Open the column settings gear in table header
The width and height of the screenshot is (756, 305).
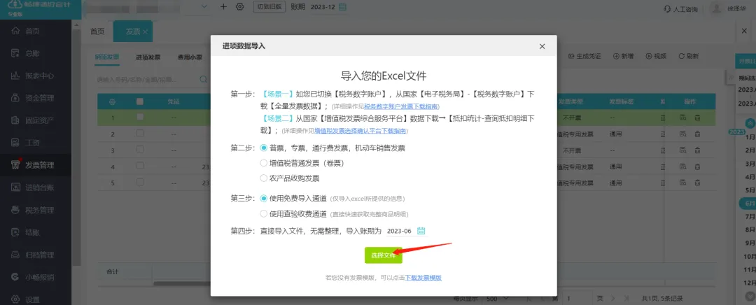pos(112,102)
